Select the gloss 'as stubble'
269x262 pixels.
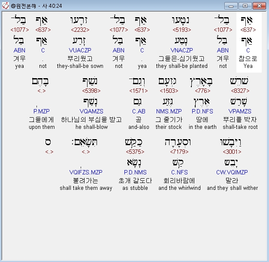135,188
